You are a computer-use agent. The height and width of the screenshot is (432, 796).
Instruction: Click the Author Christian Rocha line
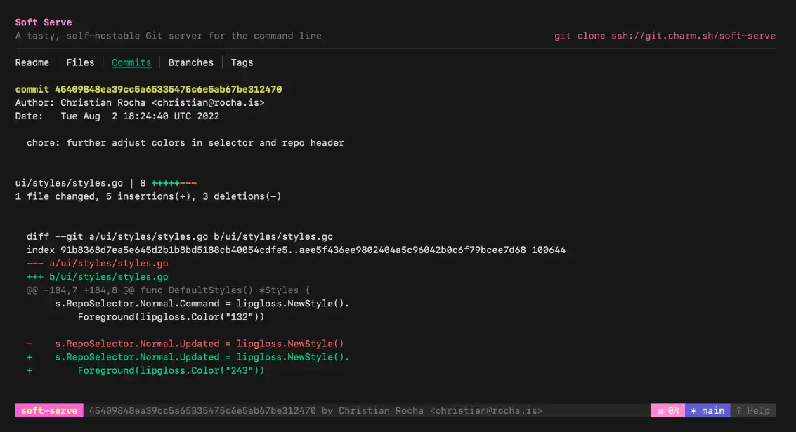click(x=140, y=102)
